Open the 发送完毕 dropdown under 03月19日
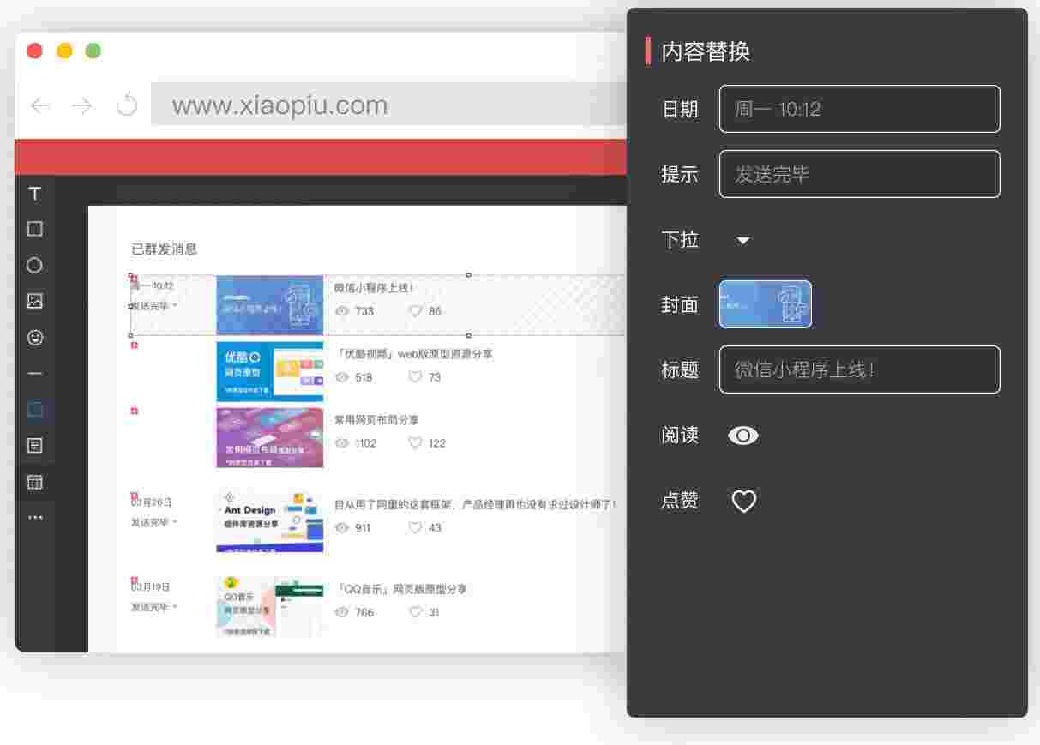Screen dimensions: 1040x745 (175, 607)
